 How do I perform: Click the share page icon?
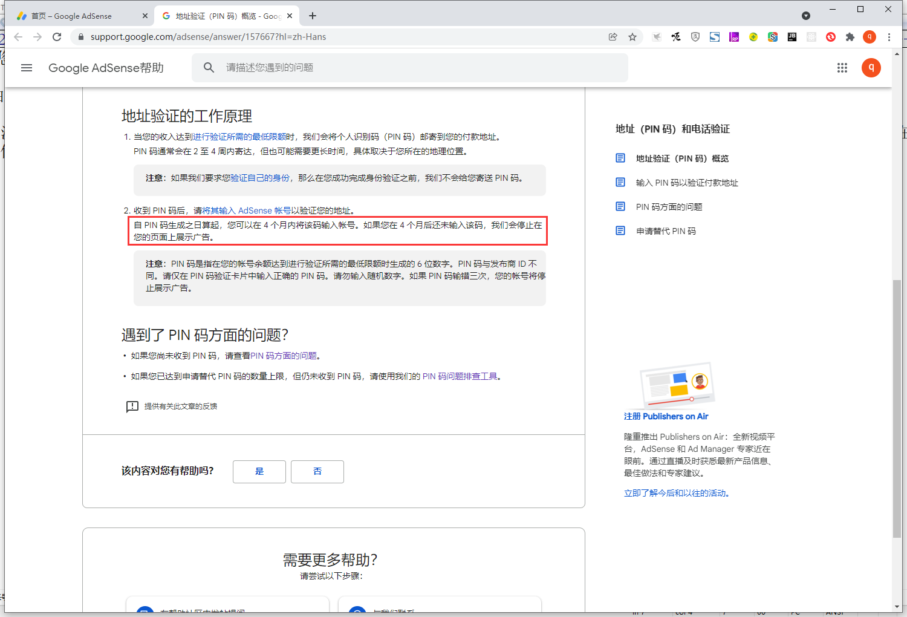[x=613, y=37]
